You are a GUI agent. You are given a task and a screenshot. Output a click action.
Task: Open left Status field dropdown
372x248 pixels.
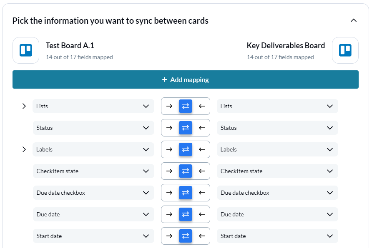coord(93,128)
